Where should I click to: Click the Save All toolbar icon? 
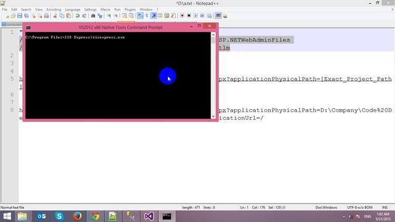click(x=26, y=16)
